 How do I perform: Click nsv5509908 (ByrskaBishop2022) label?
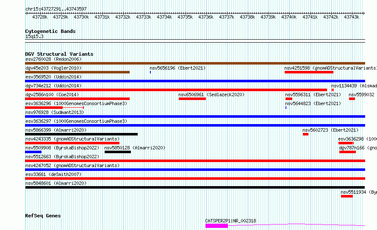62,148
